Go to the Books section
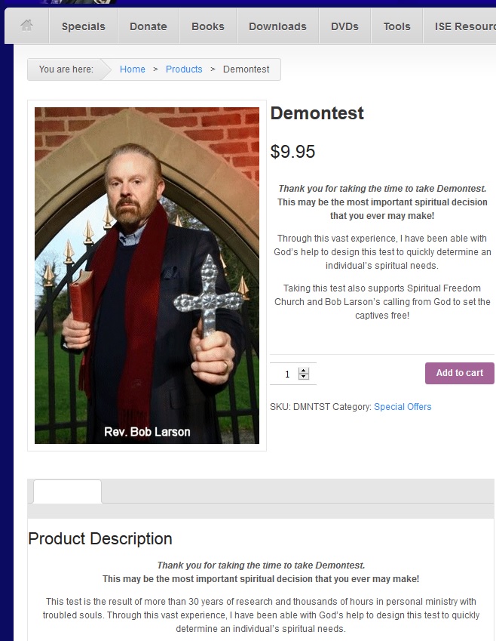 [x=208, y=26]
